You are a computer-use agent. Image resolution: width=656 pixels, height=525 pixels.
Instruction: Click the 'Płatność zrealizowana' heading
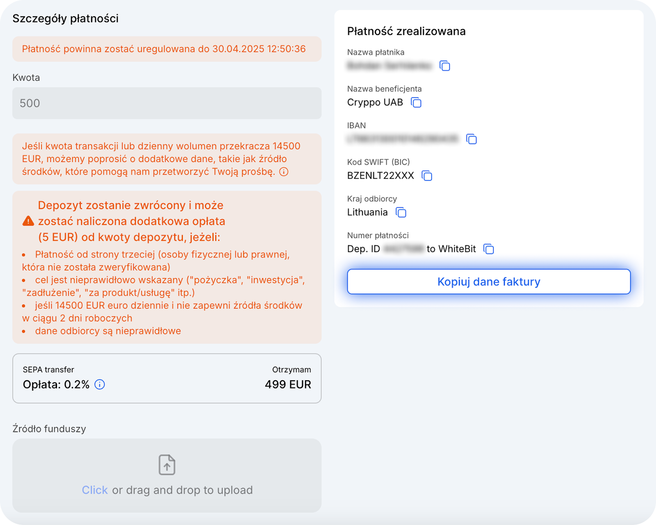click(x=406, y=32)
